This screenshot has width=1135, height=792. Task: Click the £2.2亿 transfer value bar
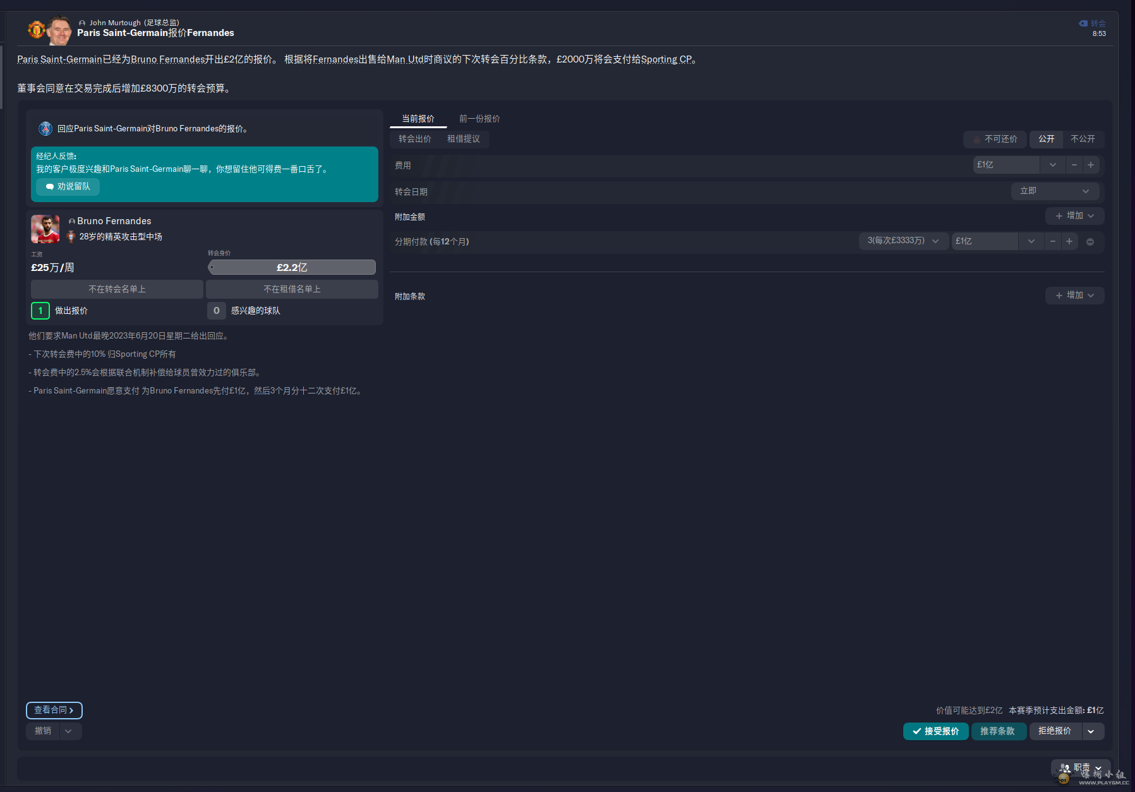click(x=292, y=268)
